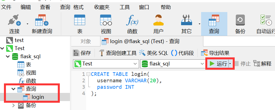This screenshot has height=110, width=275.
Task: Click the 保存 save button
Action: pyautogui.click(x=82, y=53)
